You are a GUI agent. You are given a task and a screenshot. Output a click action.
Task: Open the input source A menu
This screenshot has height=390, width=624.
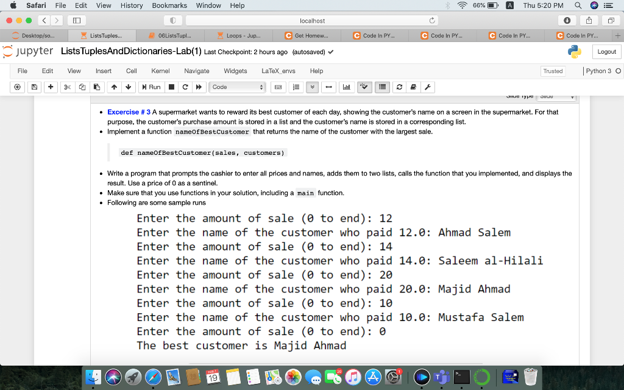click(x=510, y=5)
